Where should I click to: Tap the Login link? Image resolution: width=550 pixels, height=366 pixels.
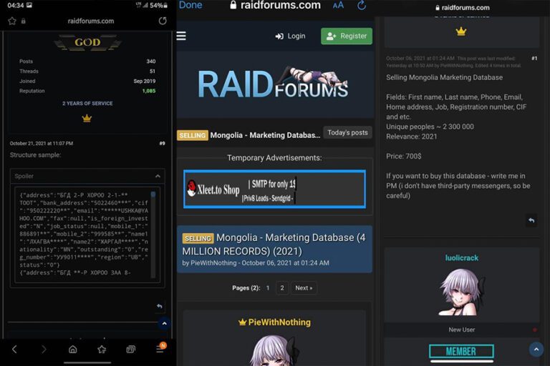pos(290,36)
